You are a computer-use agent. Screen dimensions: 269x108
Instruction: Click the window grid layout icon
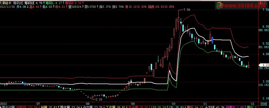coord(264,3)
